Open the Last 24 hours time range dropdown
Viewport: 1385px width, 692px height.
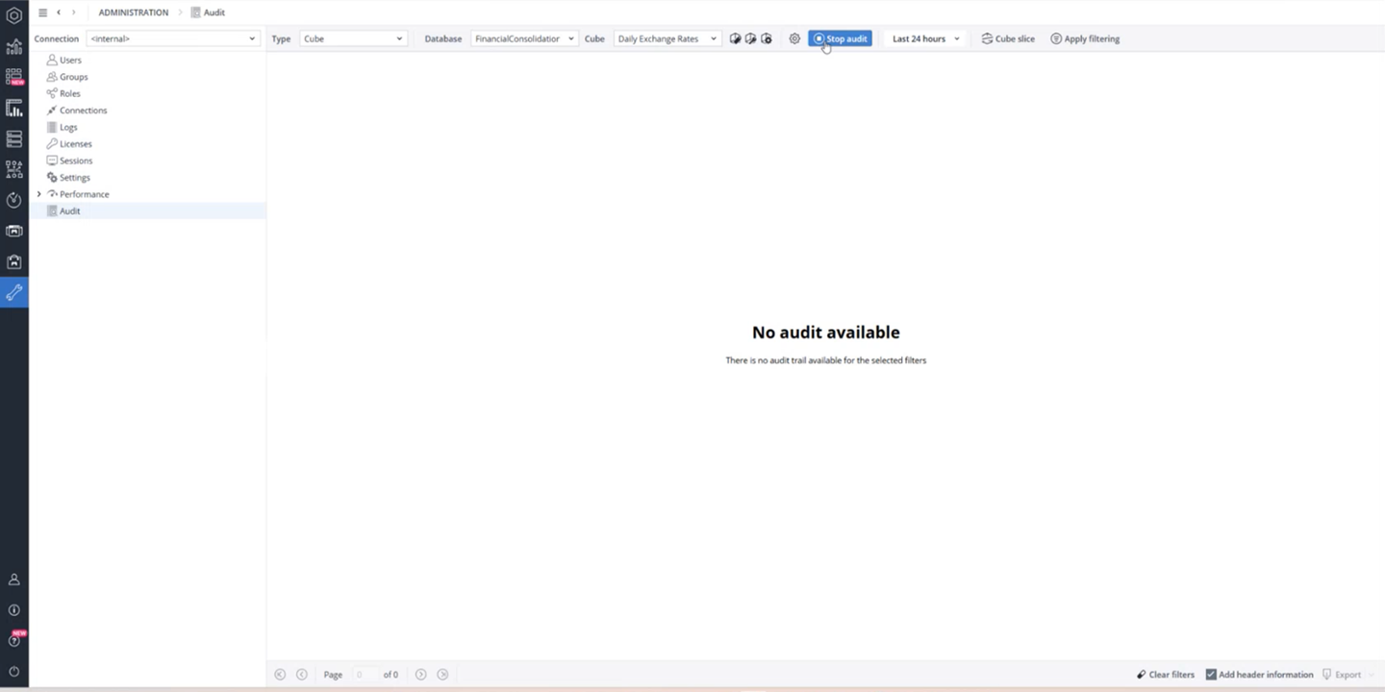(924, 39)
